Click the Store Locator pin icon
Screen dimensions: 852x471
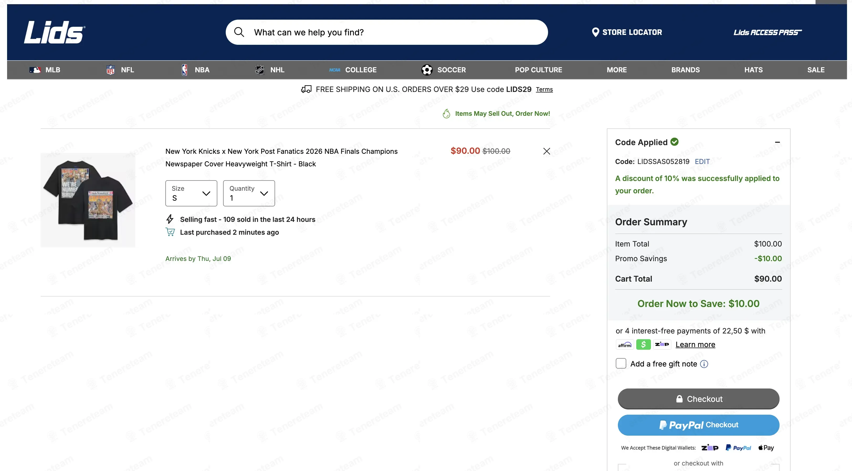[x=595, y=32]
